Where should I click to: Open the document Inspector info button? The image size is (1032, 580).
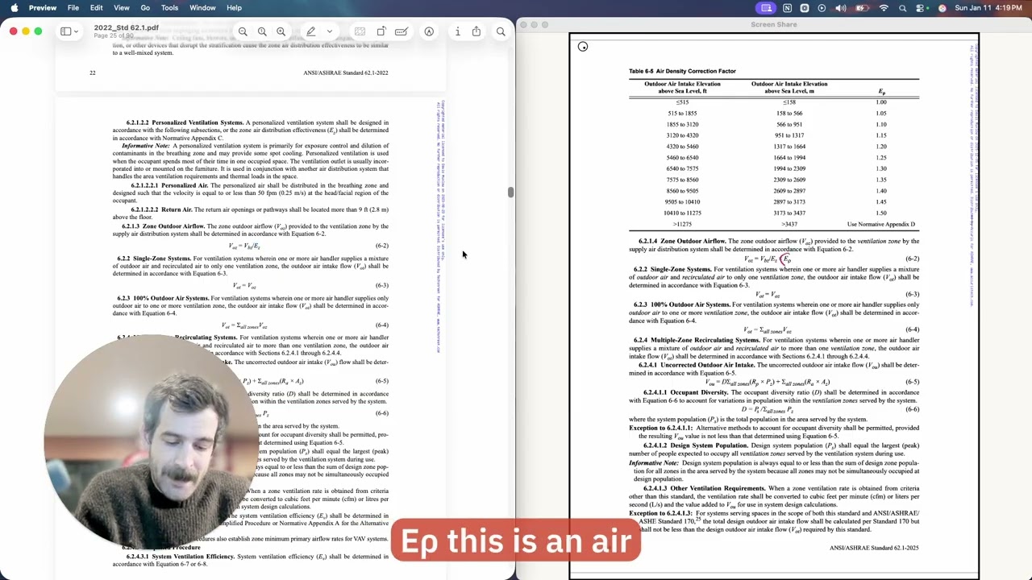pos(457,31)
